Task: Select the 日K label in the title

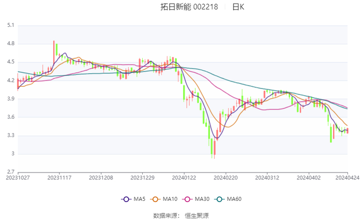Action: [238, 7]
